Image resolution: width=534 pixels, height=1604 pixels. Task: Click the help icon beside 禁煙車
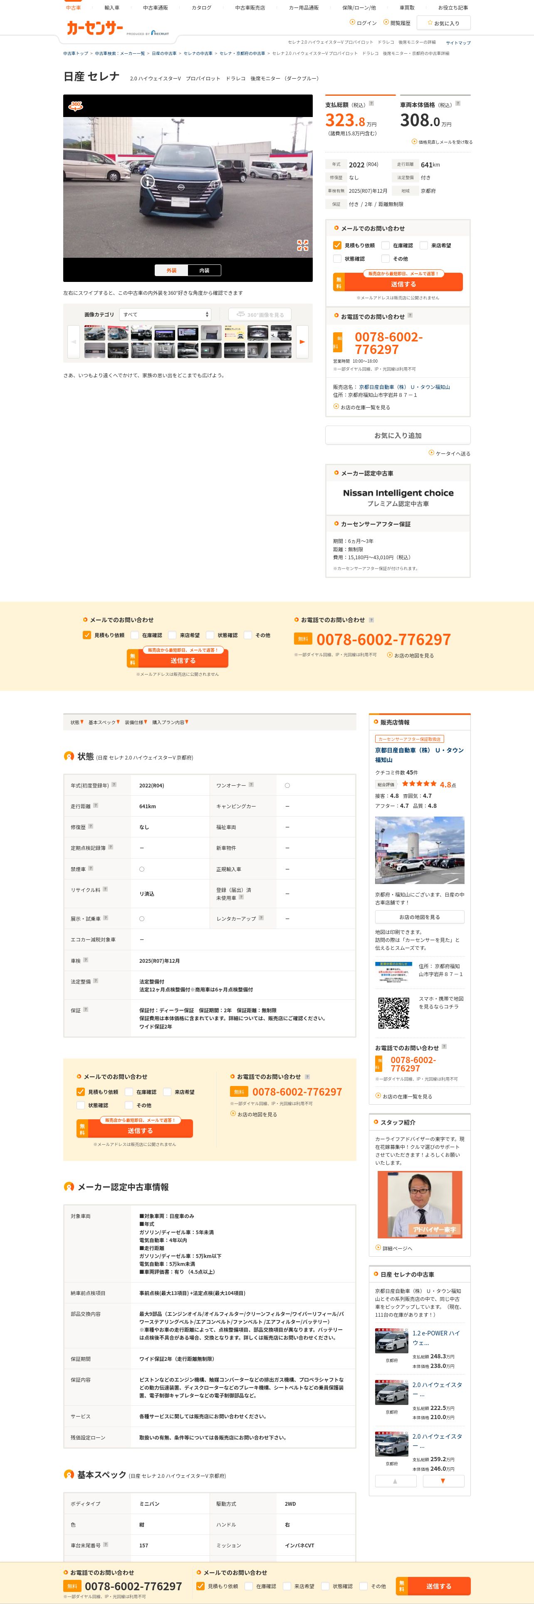tap(91, 868)
